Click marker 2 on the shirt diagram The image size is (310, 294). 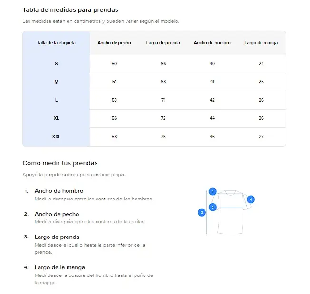tap(213, 207)
